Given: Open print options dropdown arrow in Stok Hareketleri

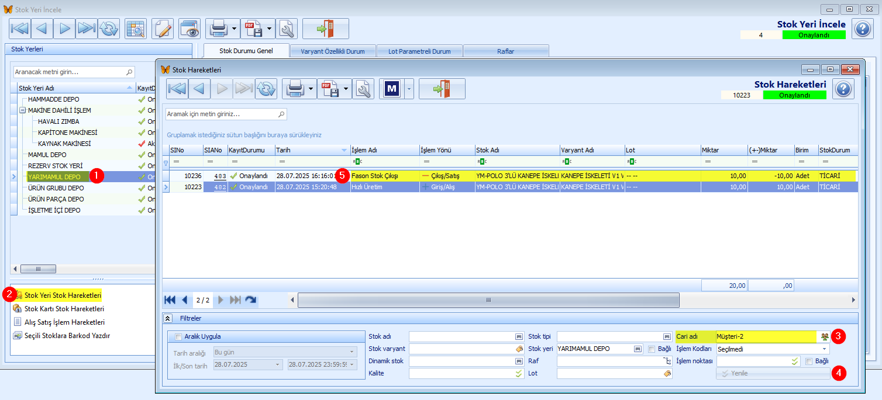Looking at the screenshot, I should coord(312,89).
